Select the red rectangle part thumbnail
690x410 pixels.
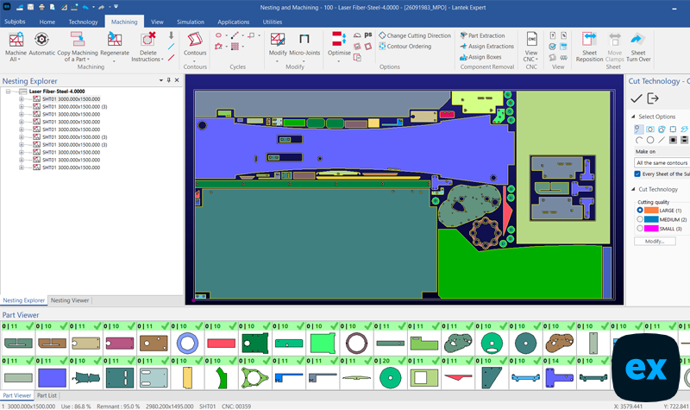(x=221, y=343)
